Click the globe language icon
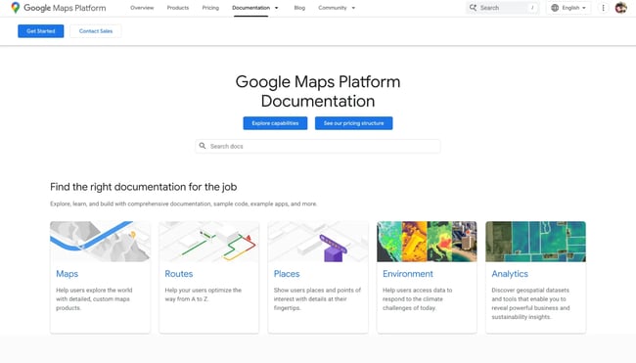Screen dimensions: 636x363 pyautogui.click(x=555, y=8)
